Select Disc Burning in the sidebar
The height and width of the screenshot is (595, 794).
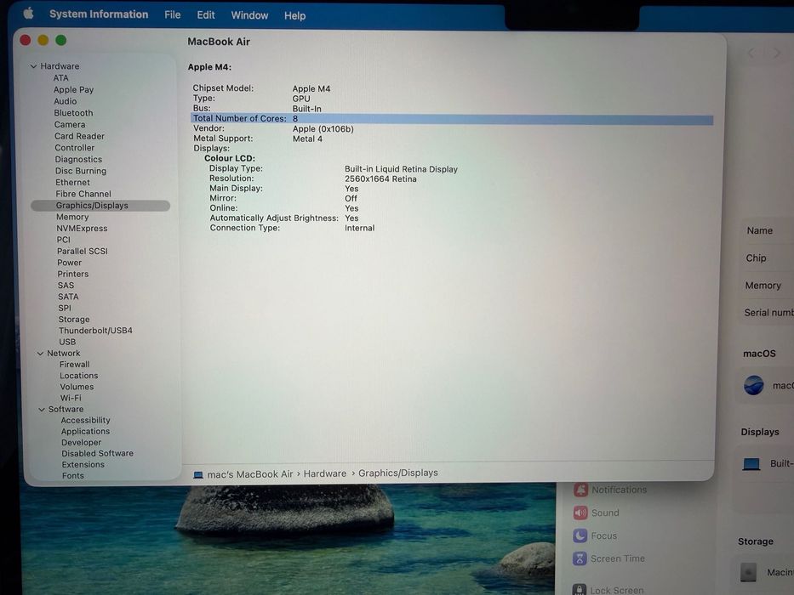coord(81,171)
